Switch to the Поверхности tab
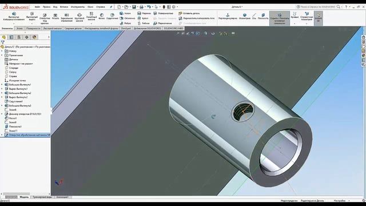 tap(33, 28)
